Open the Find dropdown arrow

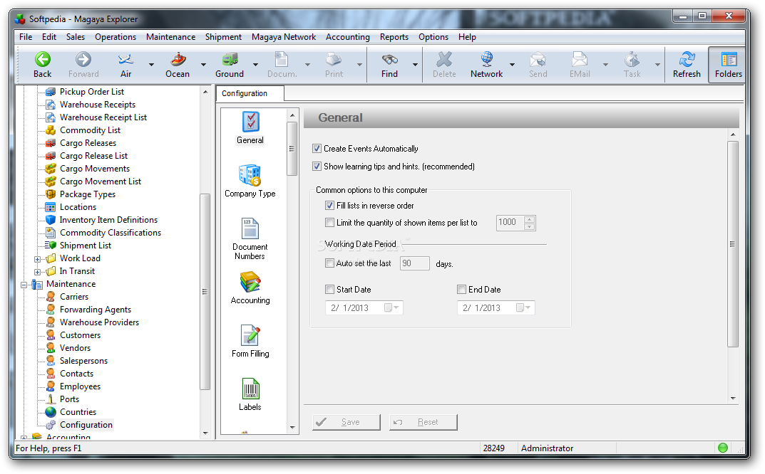pyautogui.click(x=415, y=64)
